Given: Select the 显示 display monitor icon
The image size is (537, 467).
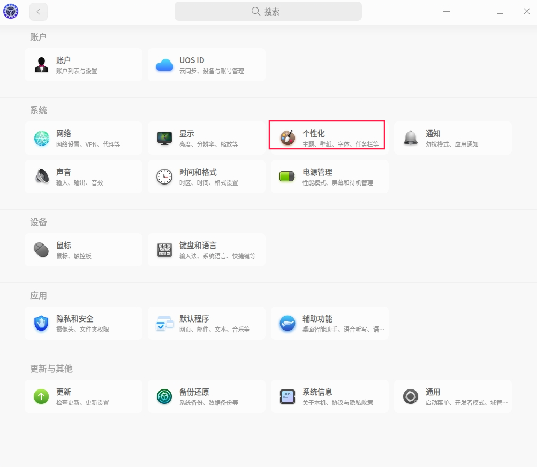Looking at the screenshot, I should (x=164, y=138).
